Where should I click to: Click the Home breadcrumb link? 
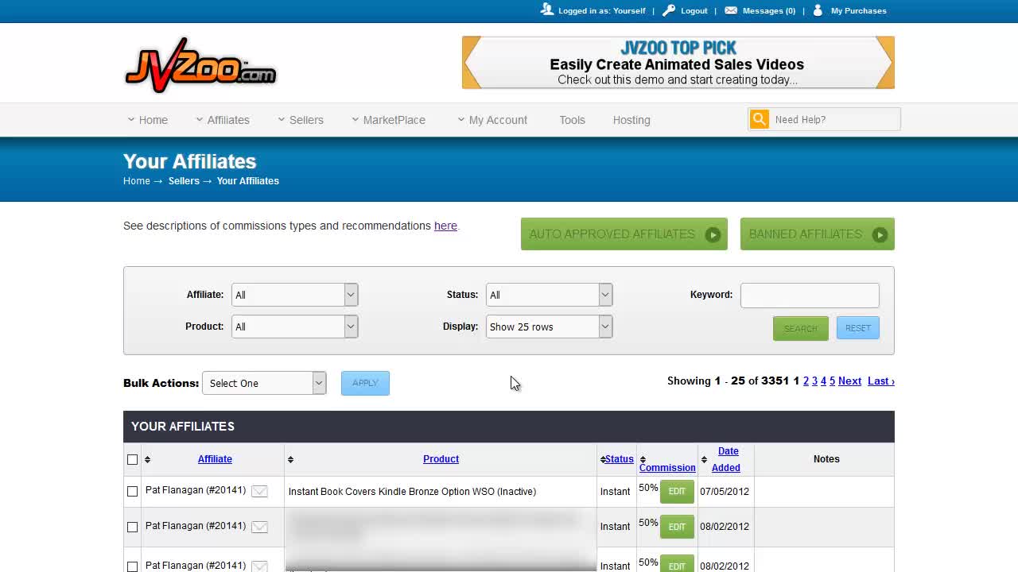(137, 181)
